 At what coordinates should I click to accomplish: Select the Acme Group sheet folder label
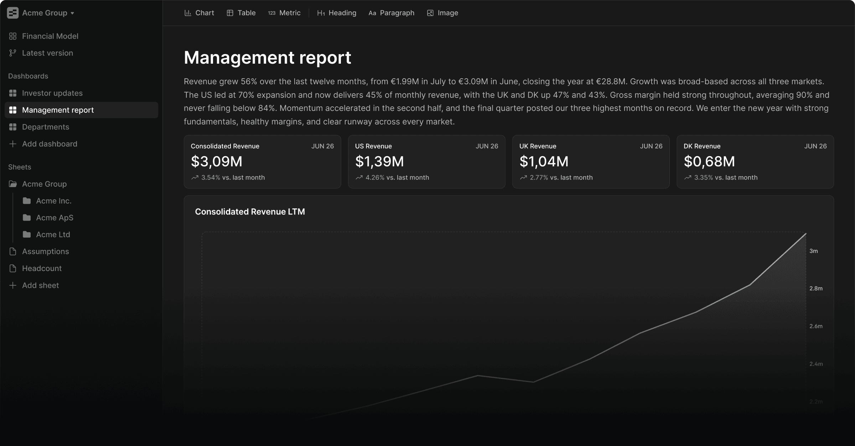point(45,184)
